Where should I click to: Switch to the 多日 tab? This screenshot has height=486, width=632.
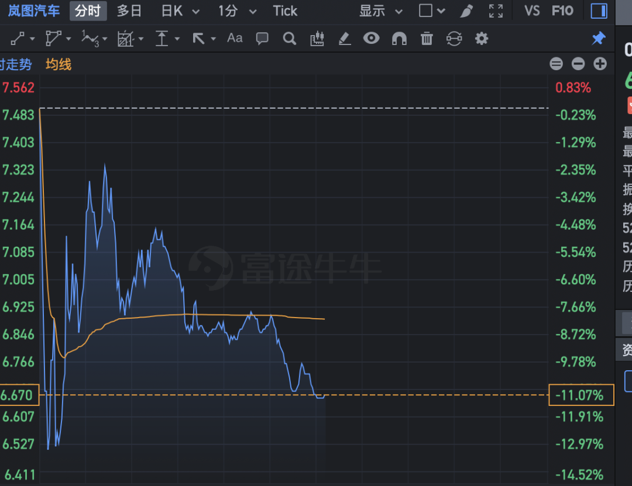tap(129, 11)
